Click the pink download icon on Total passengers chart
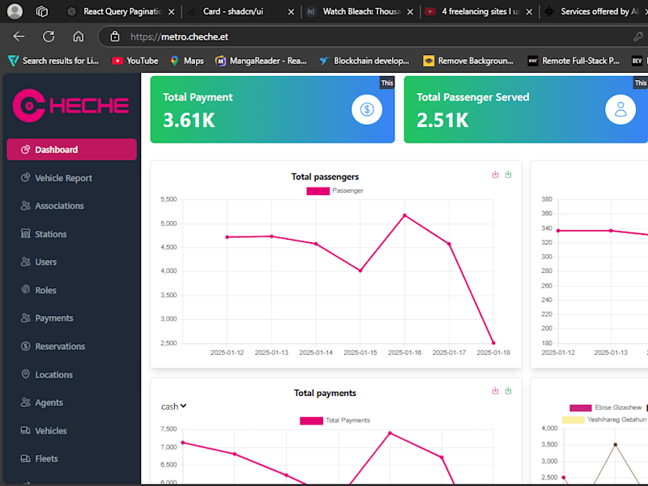 click(x=495, y=174)
